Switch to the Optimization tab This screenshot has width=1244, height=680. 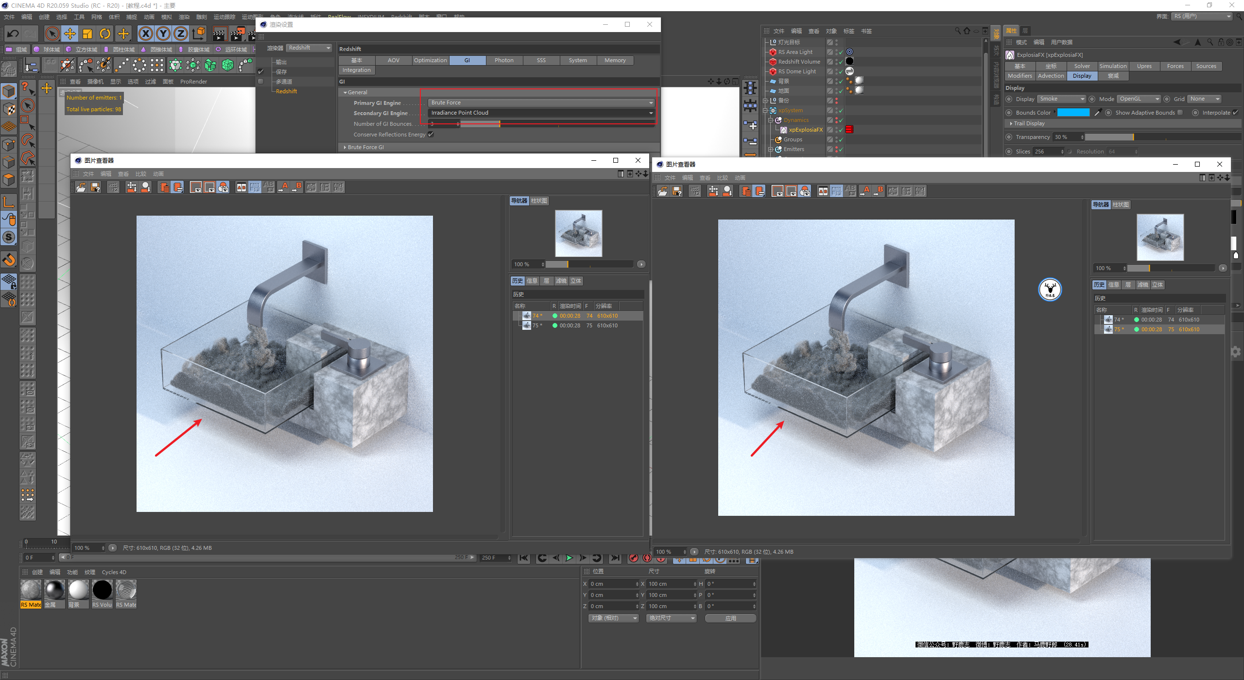(430, 60)
